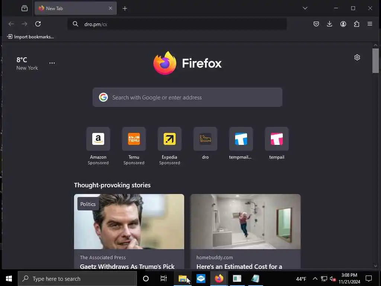Click the address bar search magnifier icon
Viewport: 381px width, 286px height.
pos(76,24)
